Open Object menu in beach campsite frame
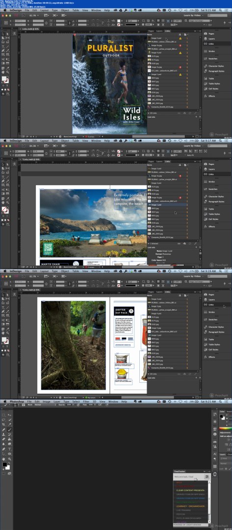 coord(65,141)
